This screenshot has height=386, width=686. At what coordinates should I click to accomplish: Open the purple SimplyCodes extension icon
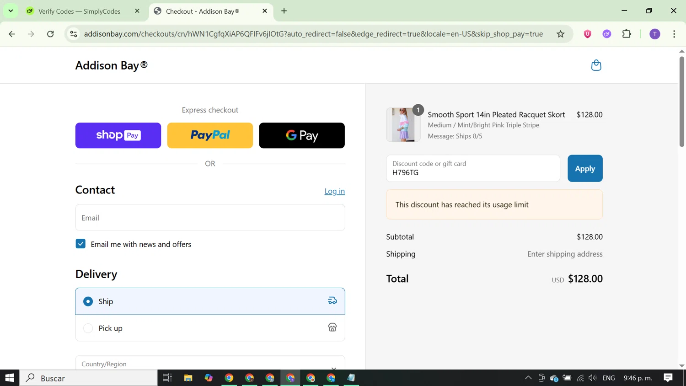pos(607,34)
